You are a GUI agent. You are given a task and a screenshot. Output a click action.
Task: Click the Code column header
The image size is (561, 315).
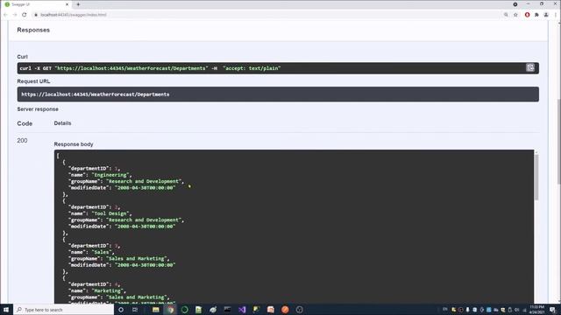point(25,123)
